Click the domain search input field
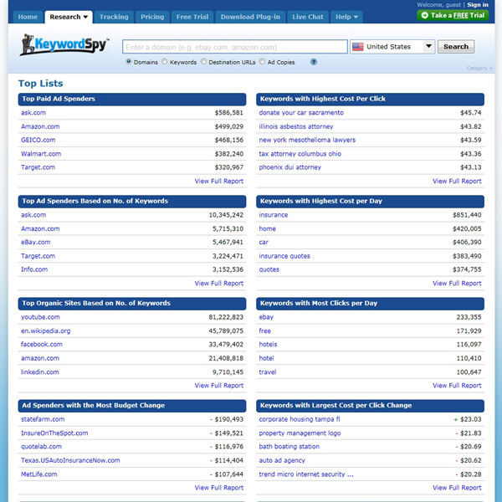 click(x=234, y=47)
